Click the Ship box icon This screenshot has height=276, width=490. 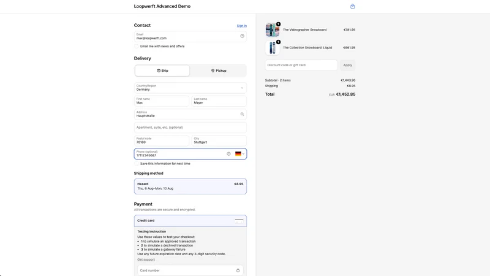coord(159,71)
